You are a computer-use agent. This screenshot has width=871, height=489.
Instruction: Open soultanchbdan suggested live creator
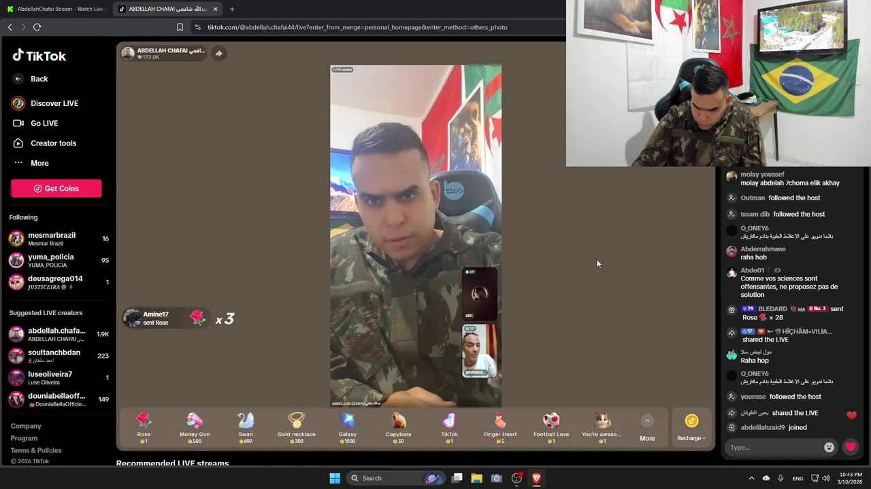click(x=58, y=356)
